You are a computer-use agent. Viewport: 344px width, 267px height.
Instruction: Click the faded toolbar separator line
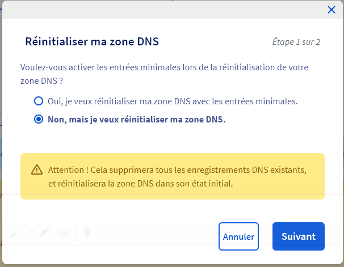(75, 232)
